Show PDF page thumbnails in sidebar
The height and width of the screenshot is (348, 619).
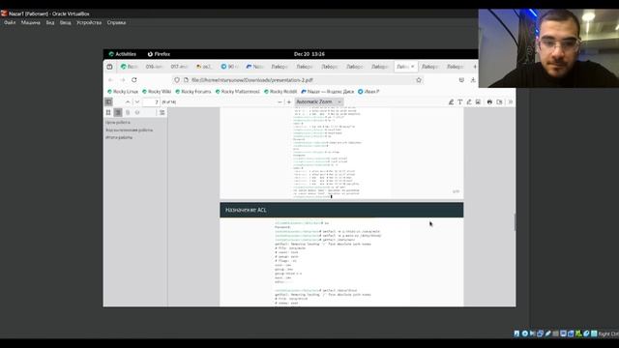[x=108, y=112]
